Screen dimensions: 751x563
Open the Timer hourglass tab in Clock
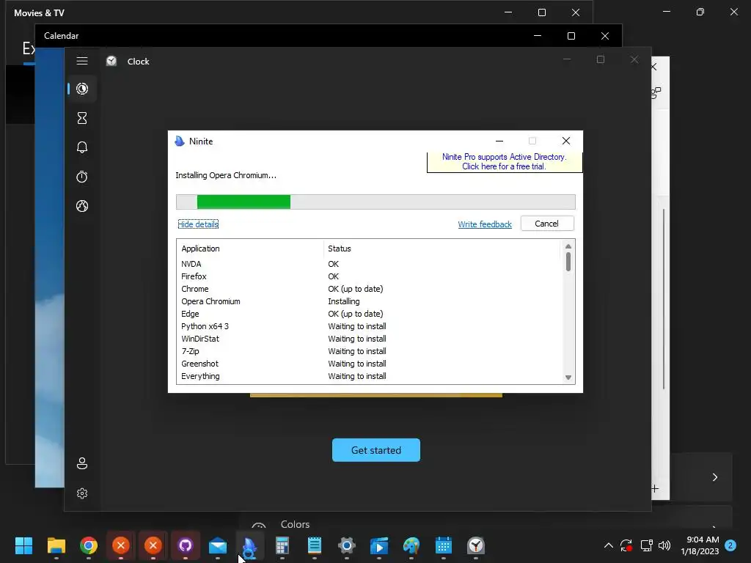coord(82,118)
